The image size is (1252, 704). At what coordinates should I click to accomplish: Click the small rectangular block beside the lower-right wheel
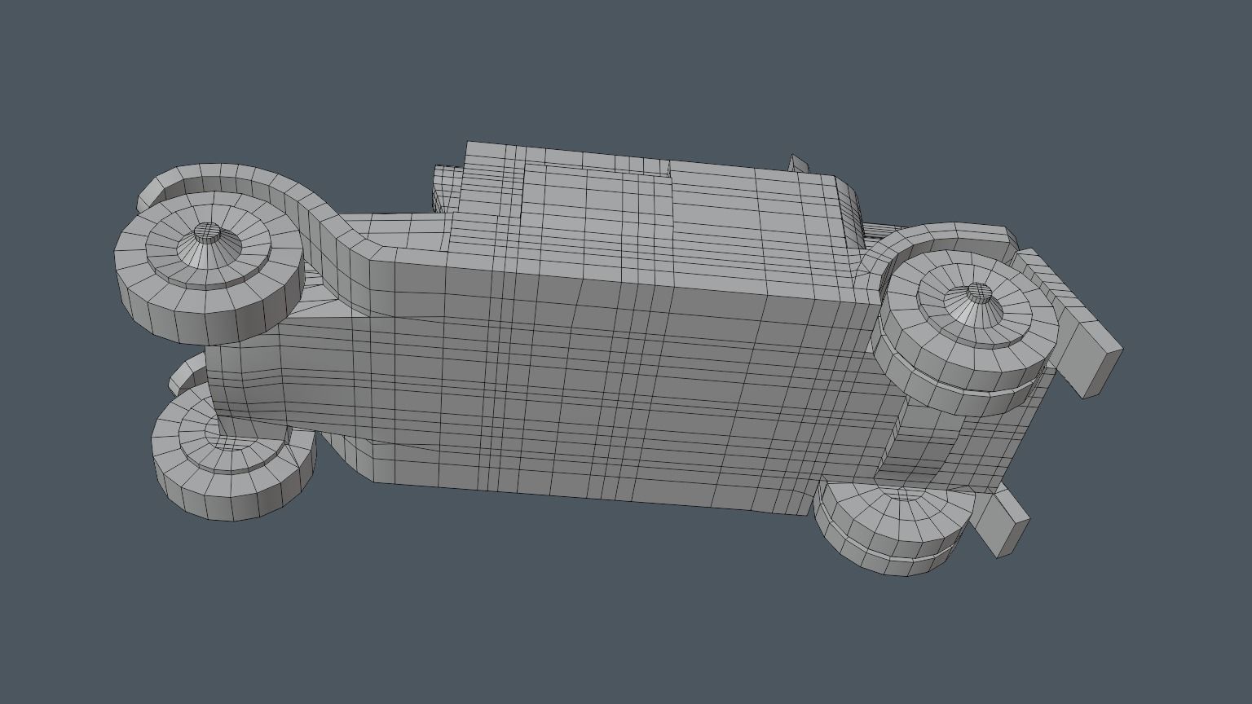pyautogui.click(x=1002, y=522)
